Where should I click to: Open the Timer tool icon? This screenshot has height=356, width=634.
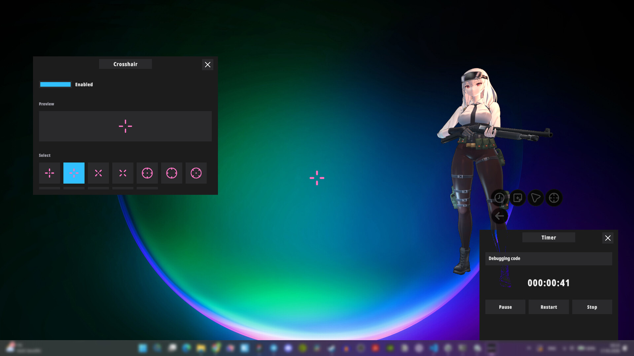pos(500,198)
